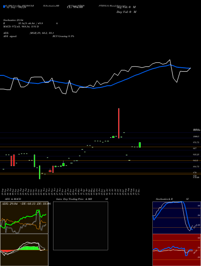Click the CL: 984.00 closing price text
The width and height of the screenshot is (201, 266).
[x=75, y=7]
